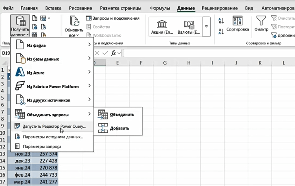Click the From Picture camera-table icon

coord(43,18)
